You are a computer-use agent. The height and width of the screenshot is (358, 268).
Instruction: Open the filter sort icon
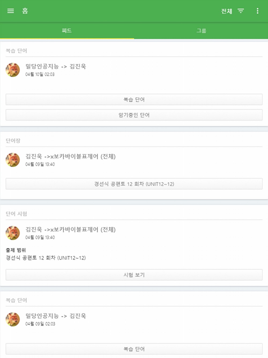241,11
